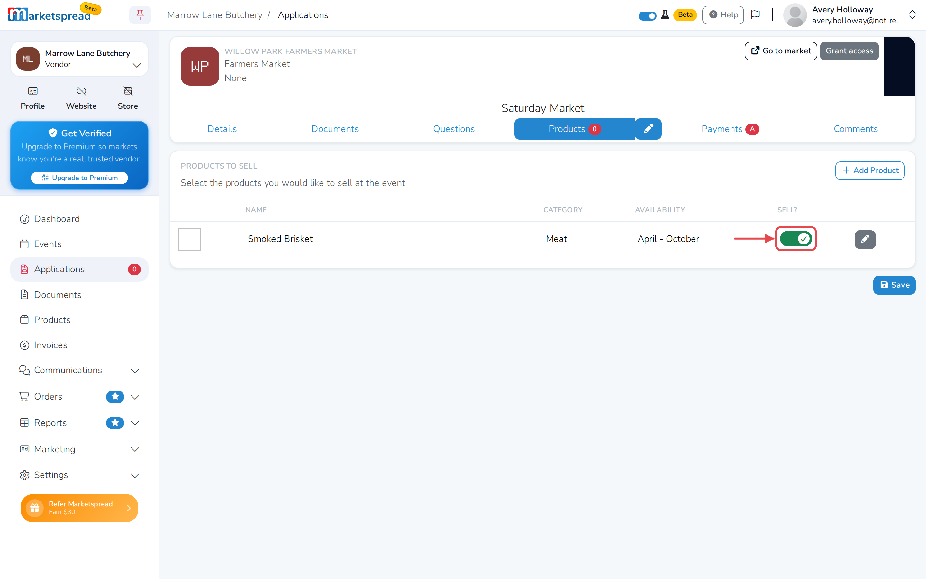Toggle the Beta switch in header
This screenshot has height=579, width=926.
pyautogui.click(x=647, y=16)
